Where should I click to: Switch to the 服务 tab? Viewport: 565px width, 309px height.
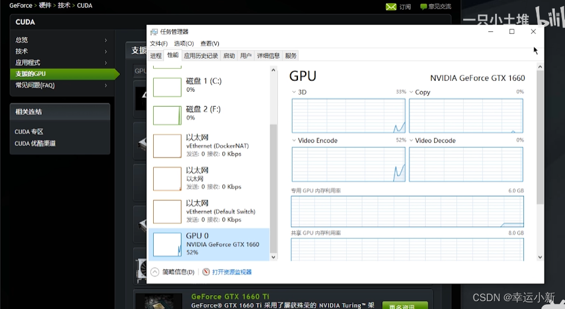pos(291,56)
